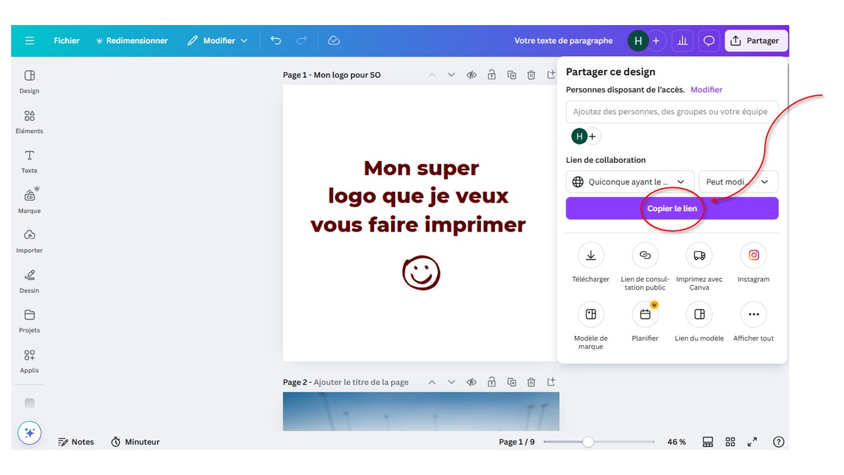Select Imprimez avec Canva truck icon

pos(699,256)
